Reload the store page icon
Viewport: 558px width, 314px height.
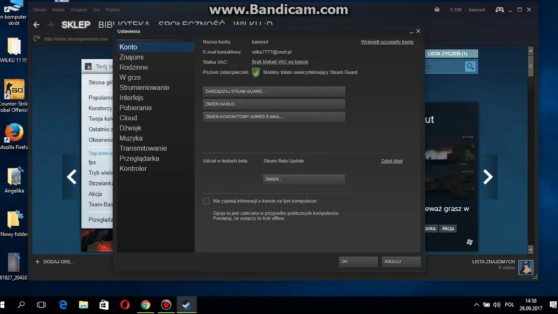pyautogui.click(x=37, y=39)
